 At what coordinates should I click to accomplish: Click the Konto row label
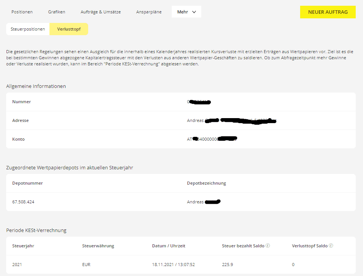click(18, 139)
